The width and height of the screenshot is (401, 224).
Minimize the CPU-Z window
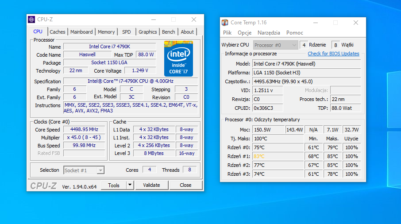pyautogui.click(x=154, y=19)
